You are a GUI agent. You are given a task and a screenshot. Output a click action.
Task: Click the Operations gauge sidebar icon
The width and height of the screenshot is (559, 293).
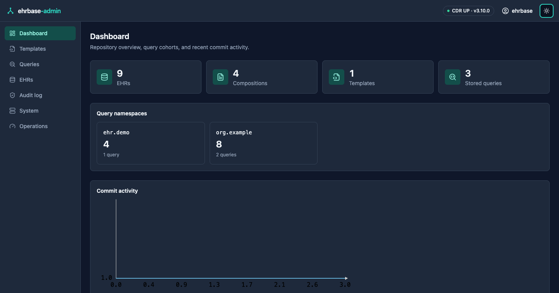12,126
